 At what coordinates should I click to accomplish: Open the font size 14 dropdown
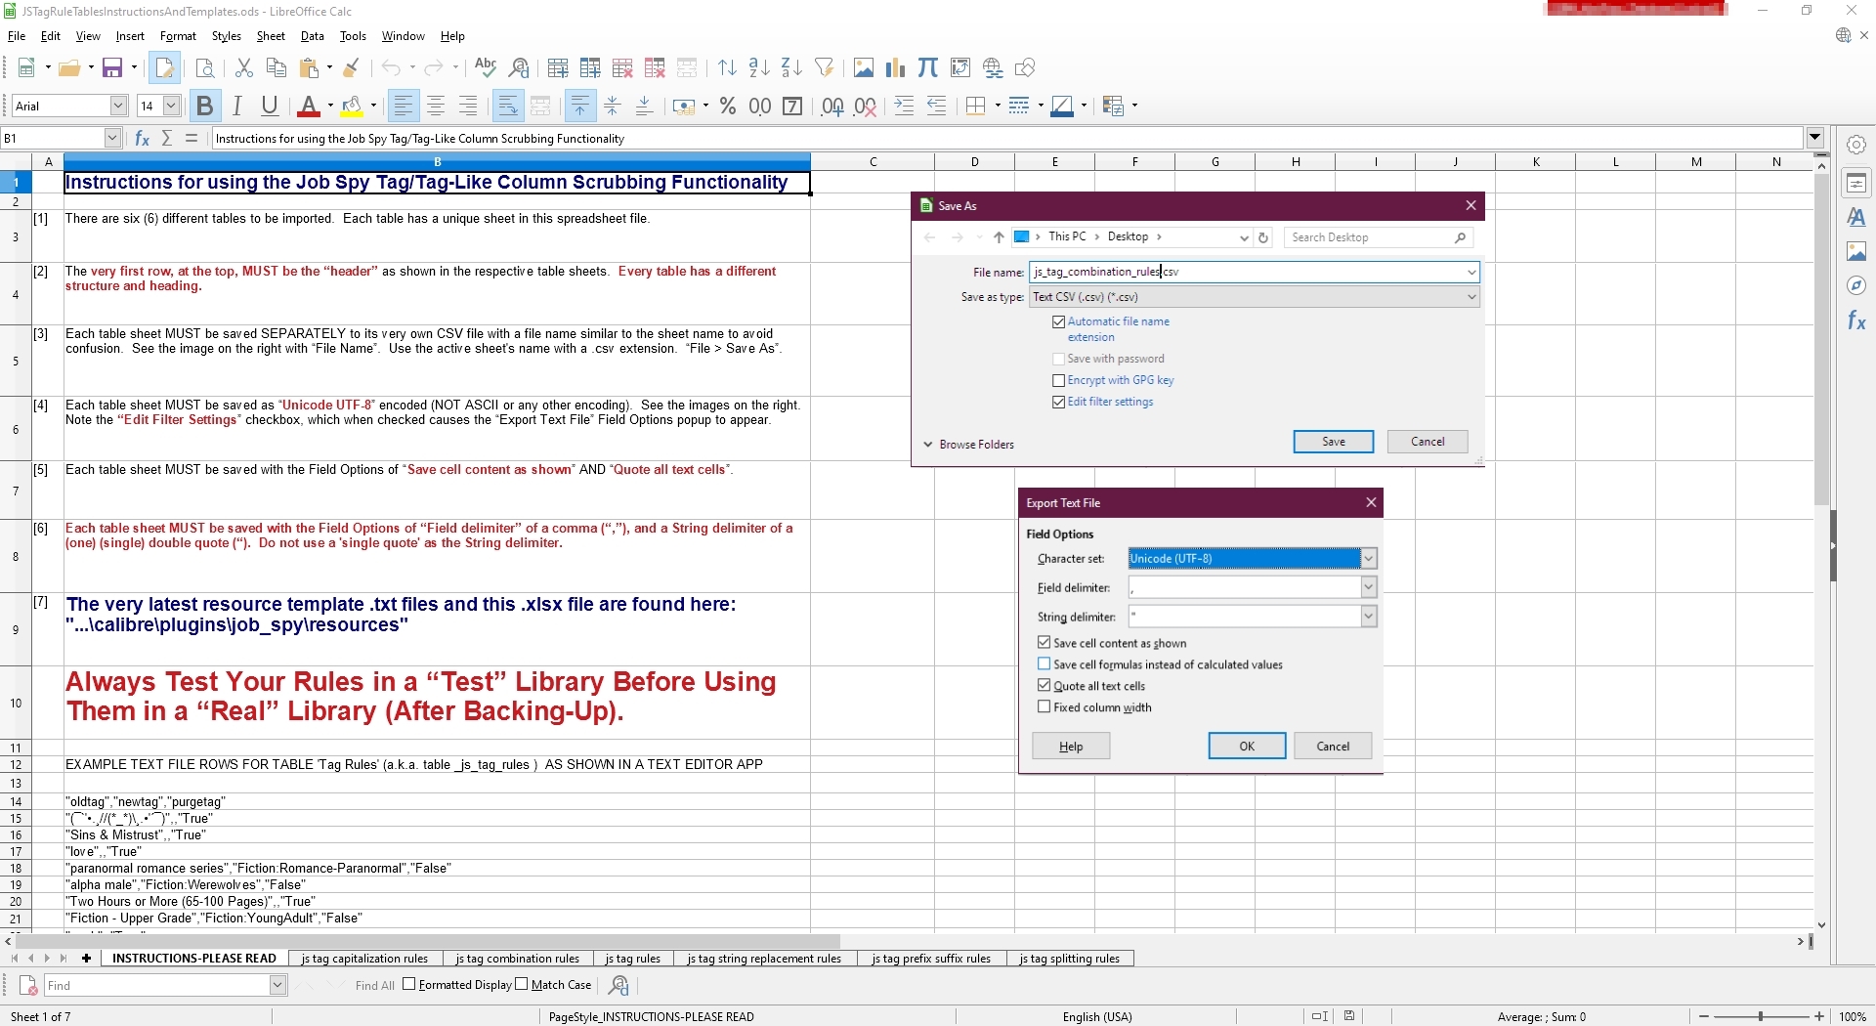click(171, 107)
